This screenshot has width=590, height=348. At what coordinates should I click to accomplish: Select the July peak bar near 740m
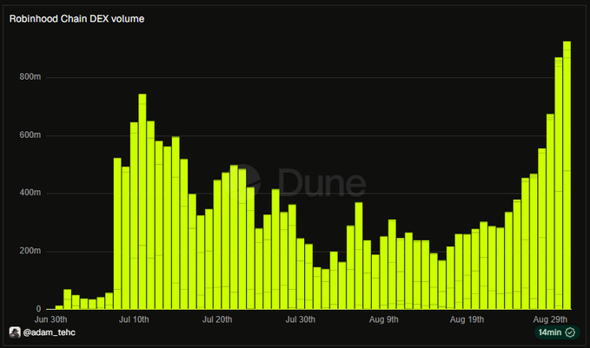click(143, 202)
